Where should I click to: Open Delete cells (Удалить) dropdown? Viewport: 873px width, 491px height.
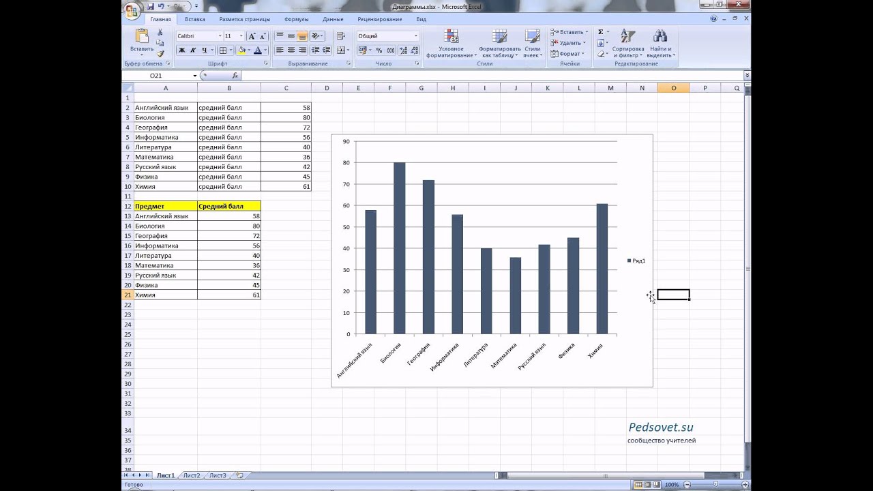pos(567,43)
